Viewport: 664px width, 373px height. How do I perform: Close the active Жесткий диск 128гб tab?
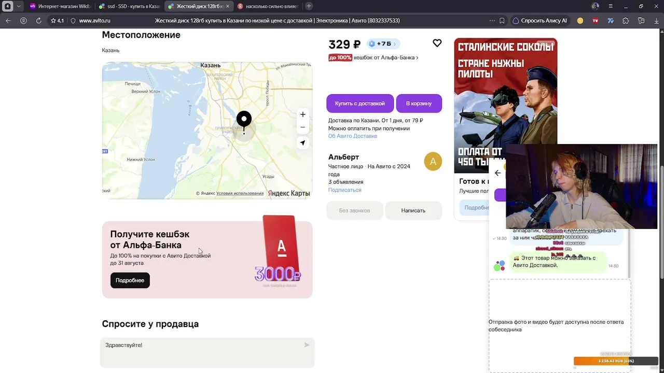click(227, 6)
